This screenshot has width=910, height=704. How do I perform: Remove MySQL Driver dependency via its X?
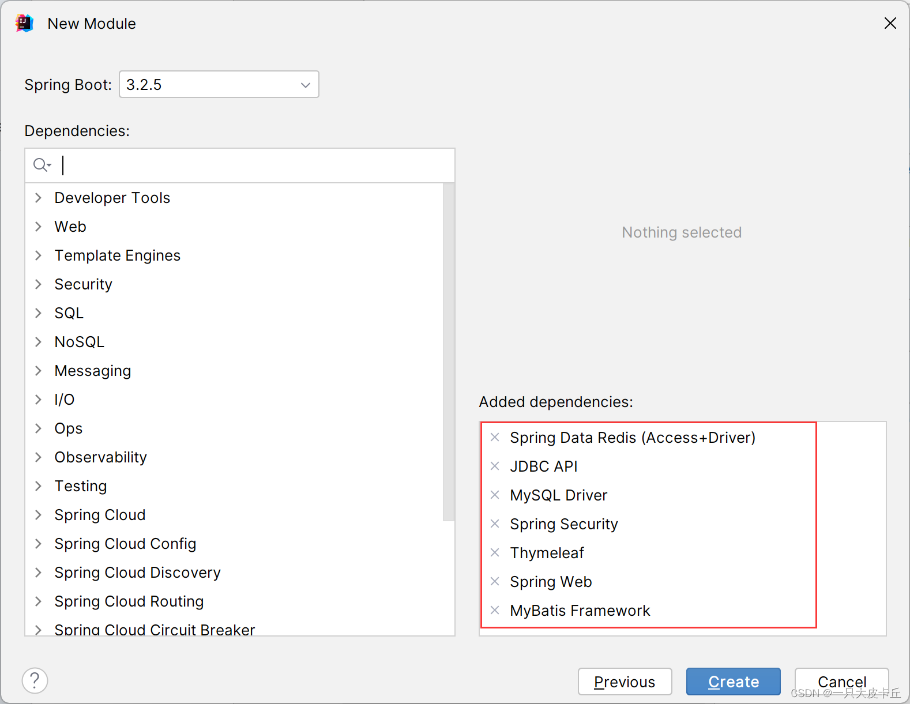point(495,495)
